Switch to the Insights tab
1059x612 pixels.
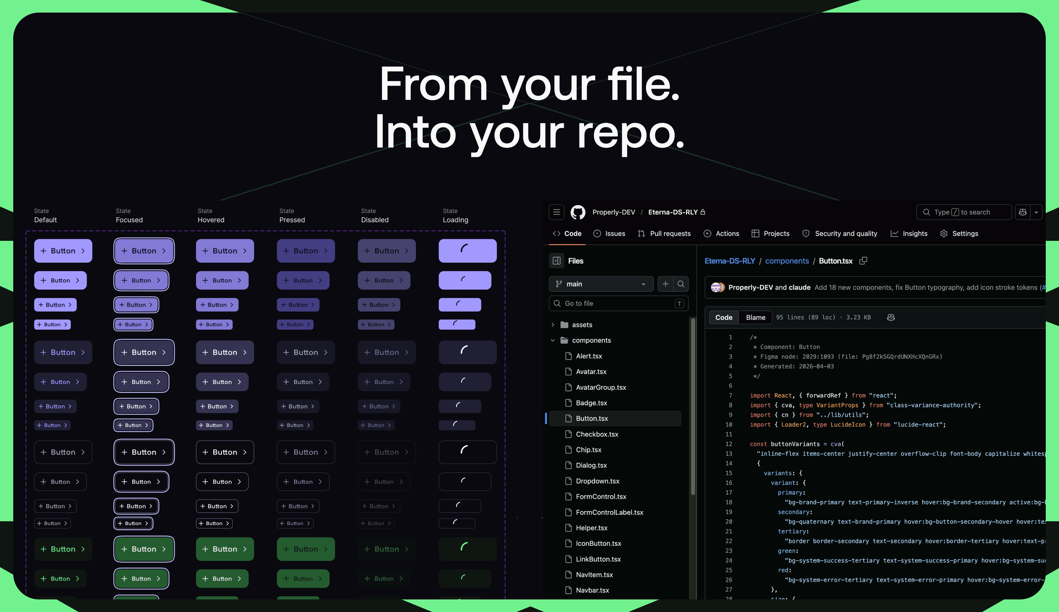click(x=909, y=234)
